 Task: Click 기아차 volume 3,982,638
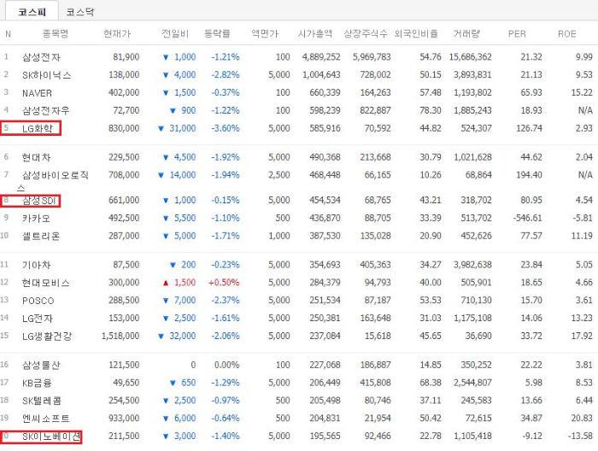click(x=472, y=265)
